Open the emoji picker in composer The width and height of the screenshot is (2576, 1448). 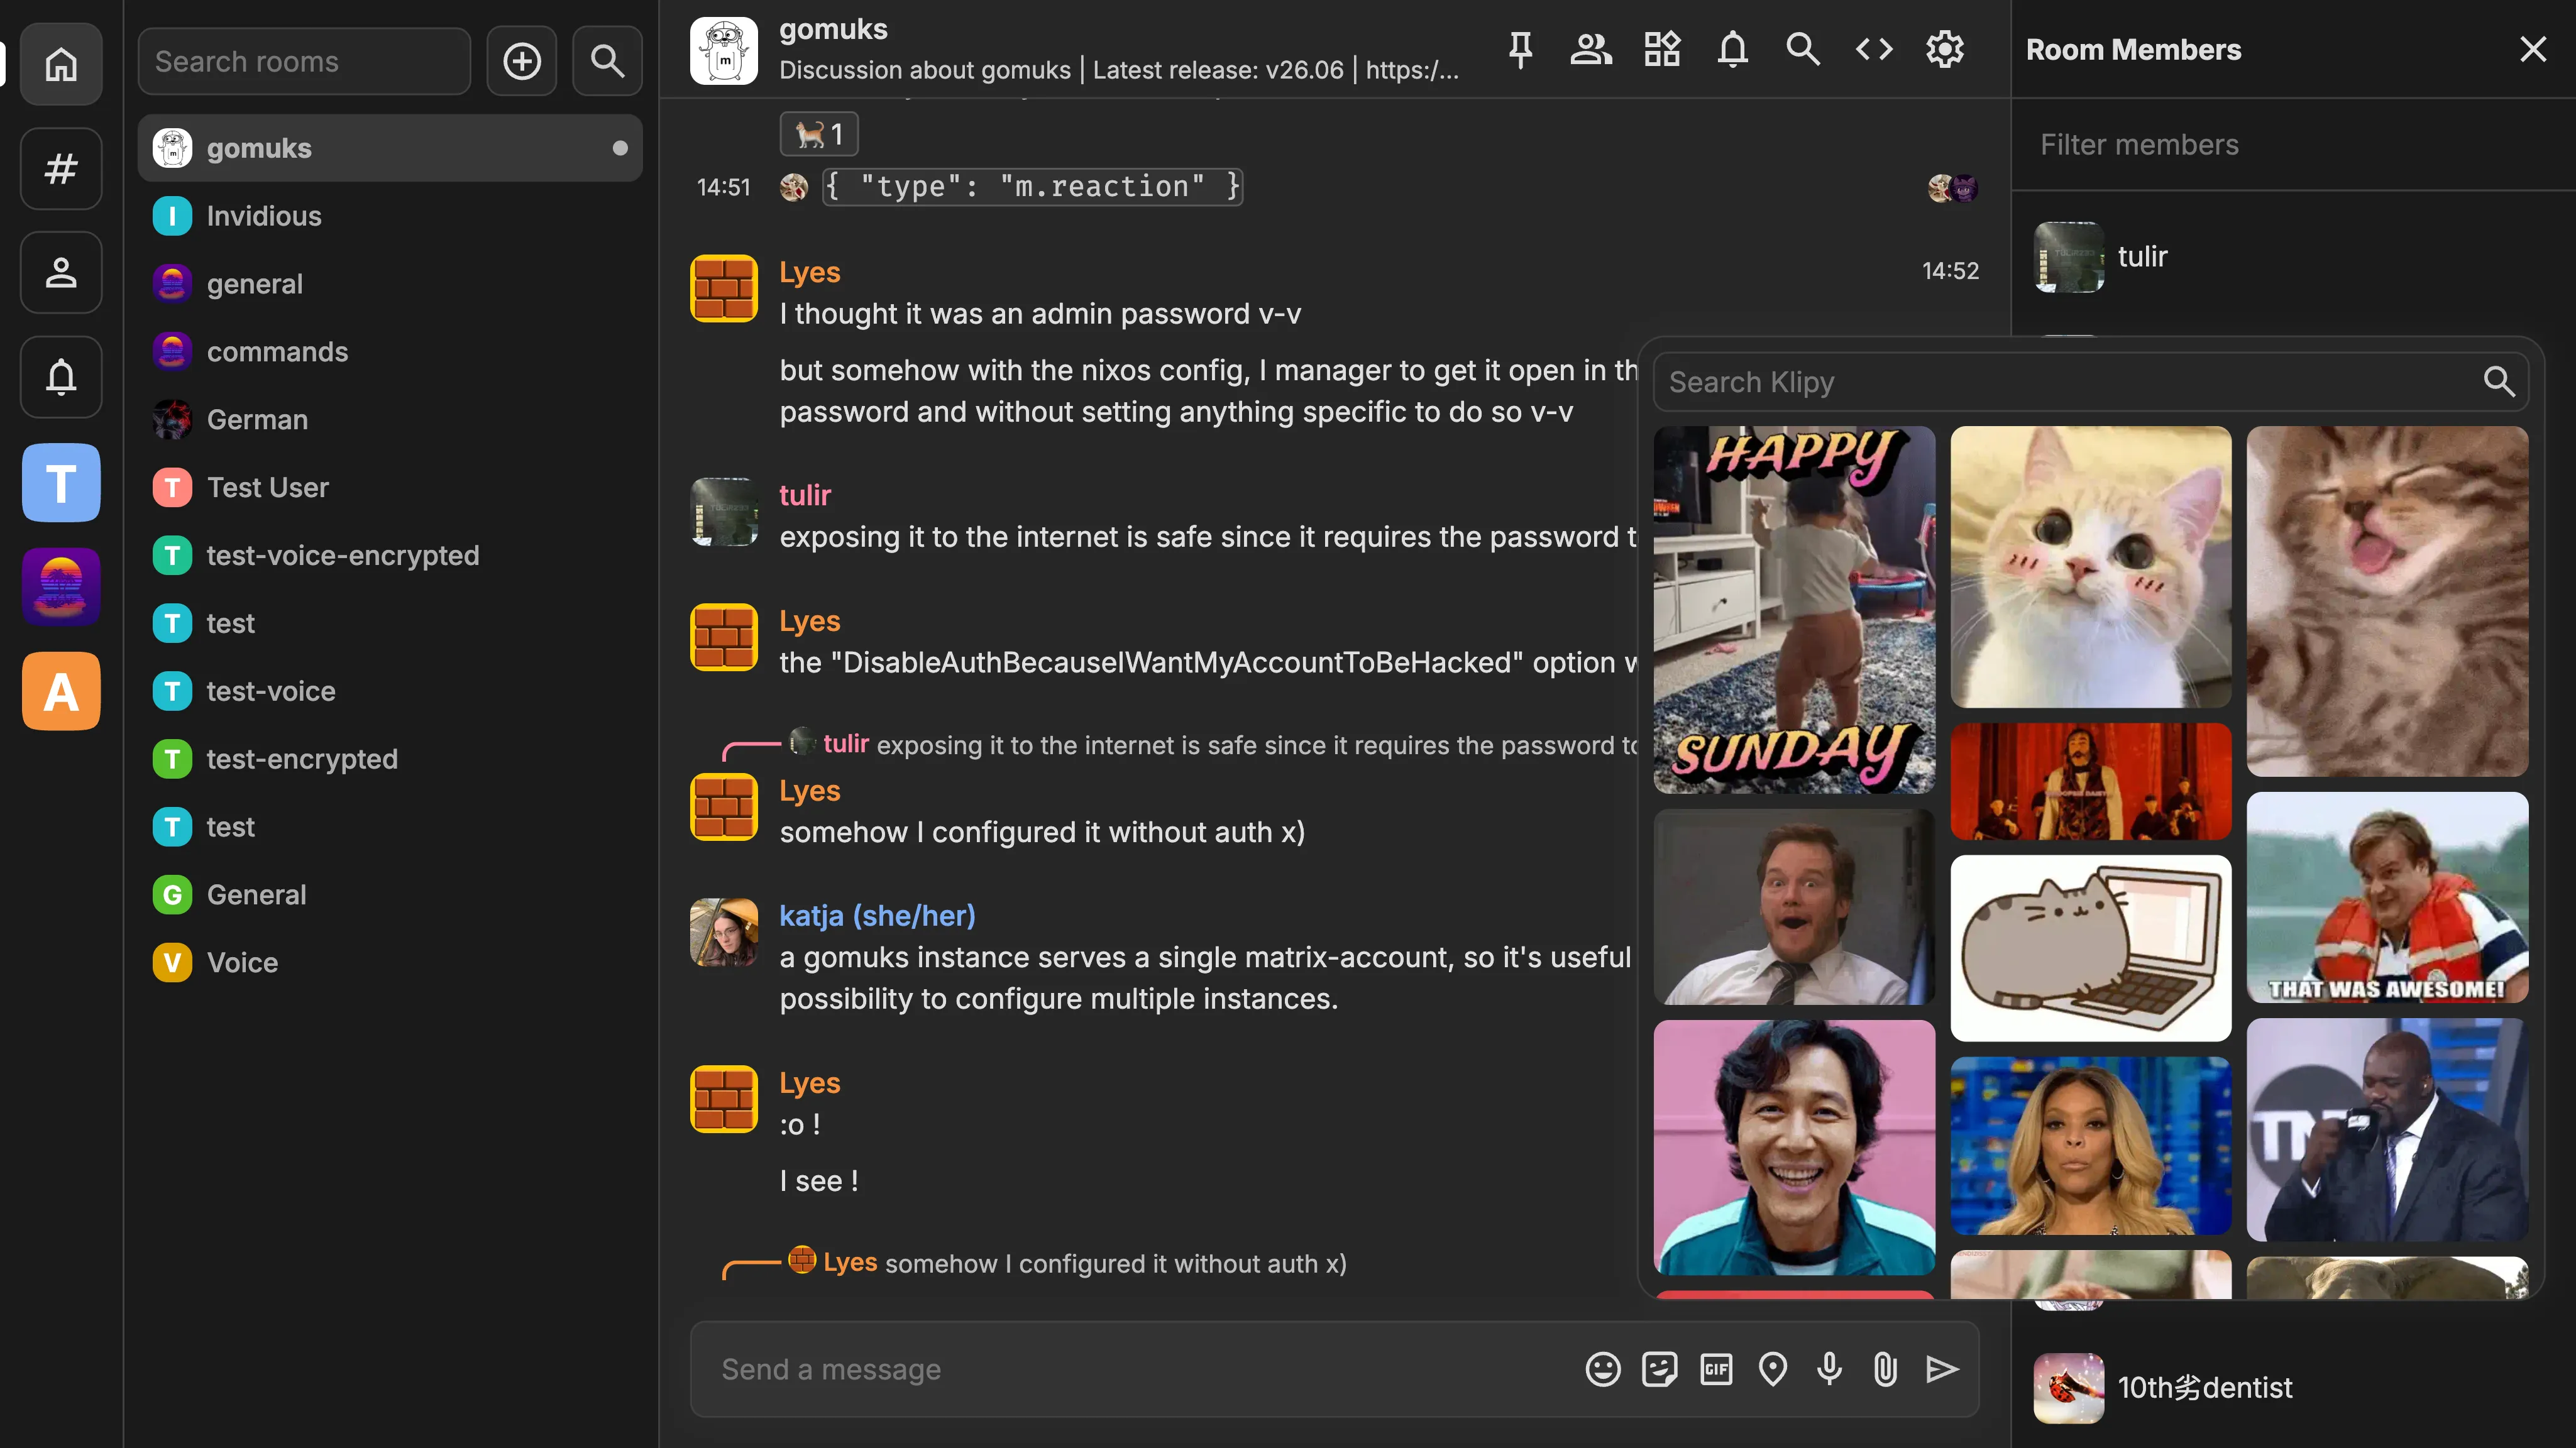coord(1603,1369)
